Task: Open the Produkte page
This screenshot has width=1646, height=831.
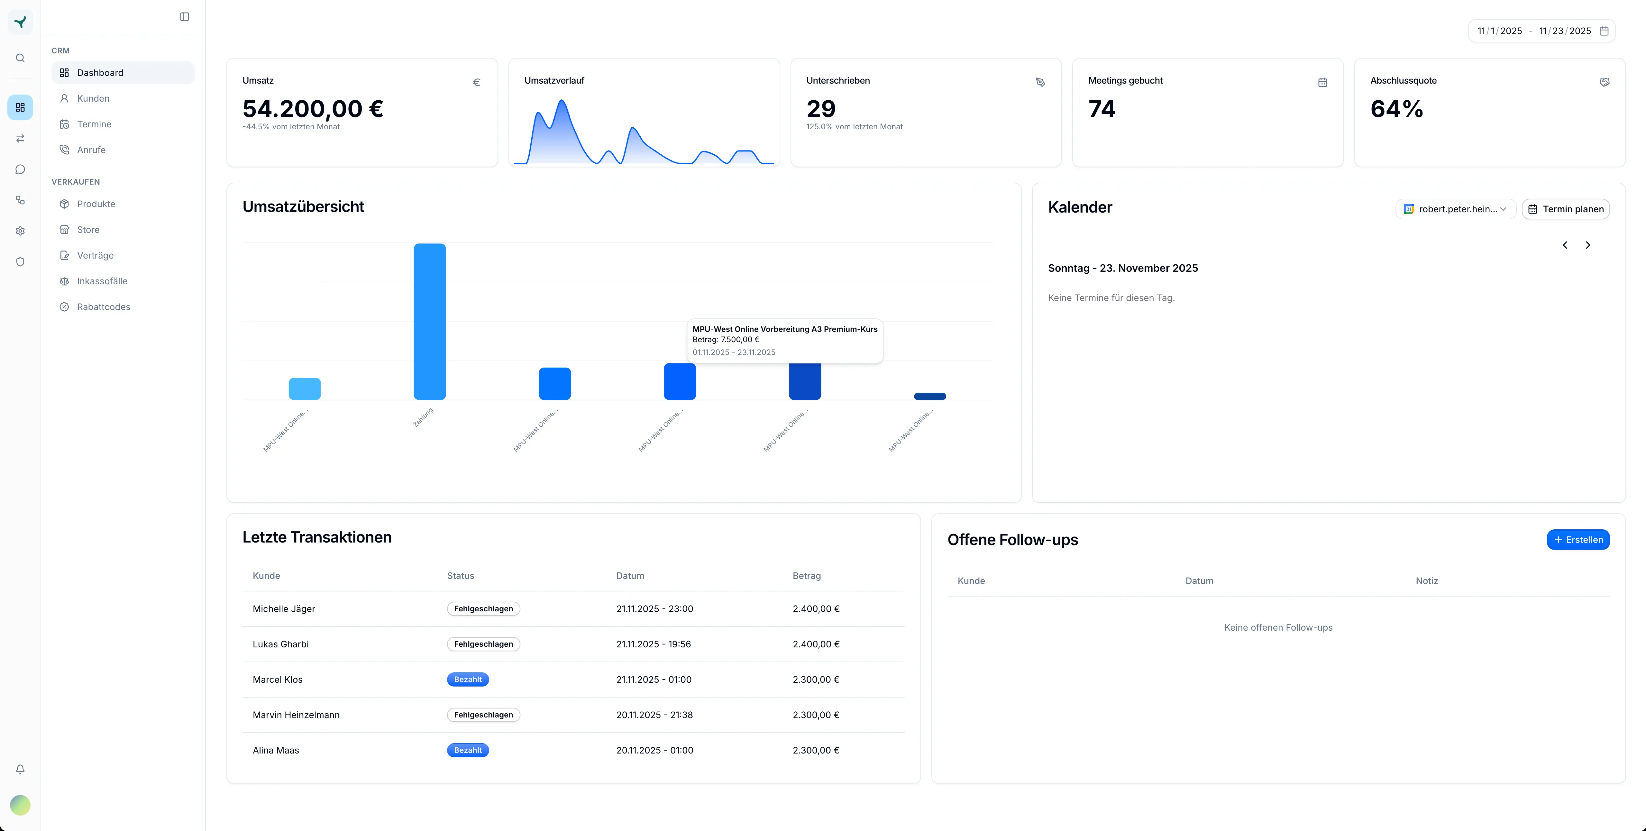Action: tap(96, 204)
